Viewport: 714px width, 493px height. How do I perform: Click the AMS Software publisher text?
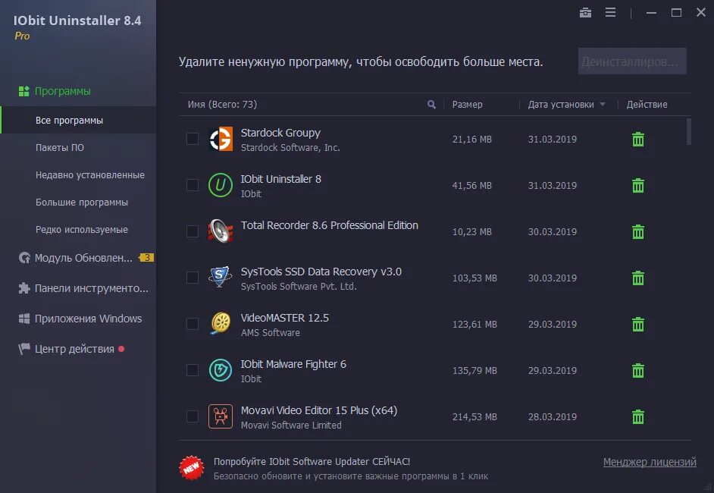[x=271, y=333]
